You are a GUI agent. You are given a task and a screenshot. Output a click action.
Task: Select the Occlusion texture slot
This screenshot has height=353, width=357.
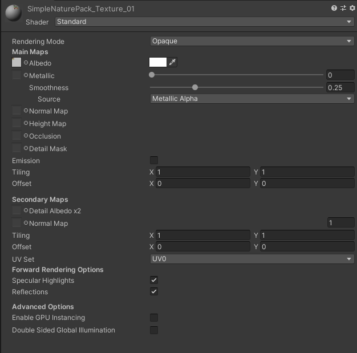17,135
